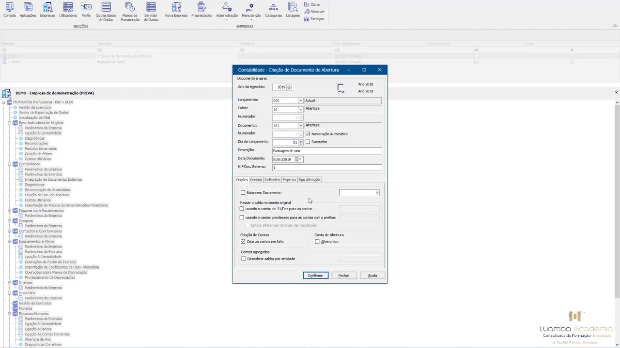This screenshot has width=620, height=348.
Task: Check usando o cambio ponderado option
Action: click(x=242, y=217)
